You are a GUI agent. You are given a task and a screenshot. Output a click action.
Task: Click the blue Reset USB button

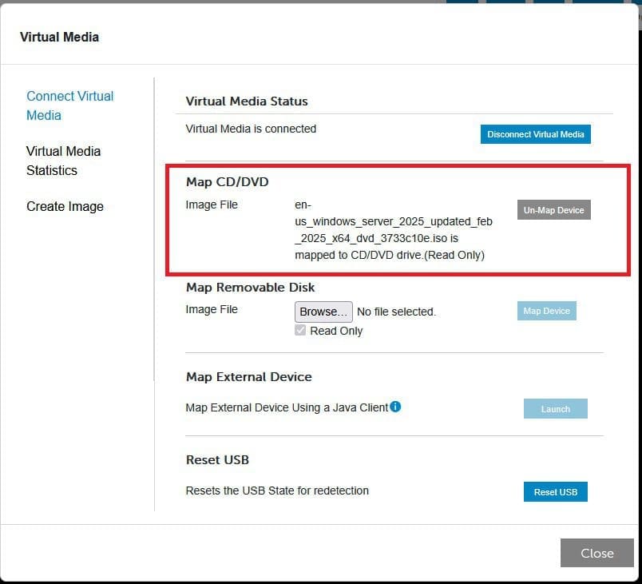coord(555,491)
